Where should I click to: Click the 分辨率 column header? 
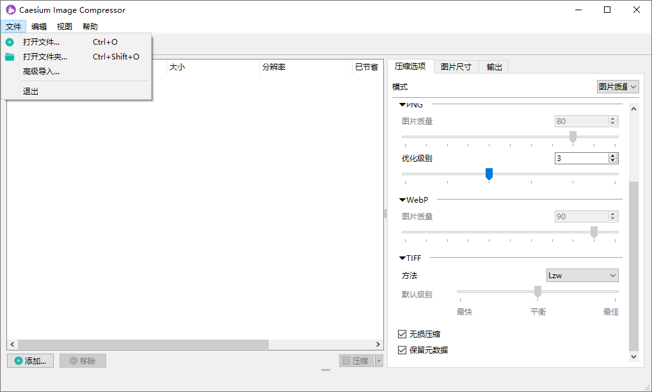point(306,67)
